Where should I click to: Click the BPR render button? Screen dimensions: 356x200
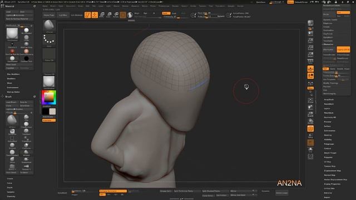[x=310, y=23]
